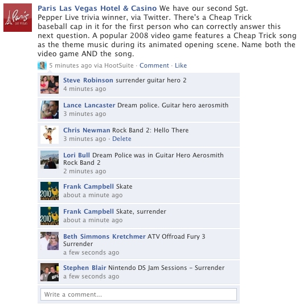Open Steve Robinson's profile name link
This screenshot has width=303, height=308.
pyautogui.click(x=88, y=80)
